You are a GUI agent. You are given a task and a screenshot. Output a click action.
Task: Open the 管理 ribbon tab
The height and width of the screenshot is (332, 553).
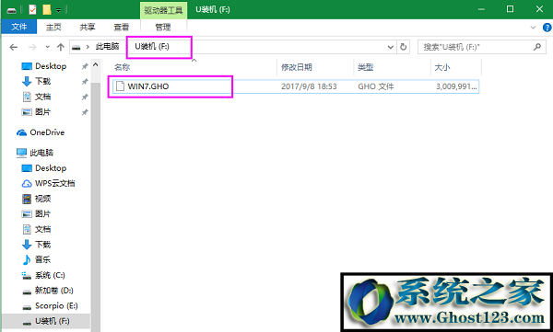pos(163,27)
